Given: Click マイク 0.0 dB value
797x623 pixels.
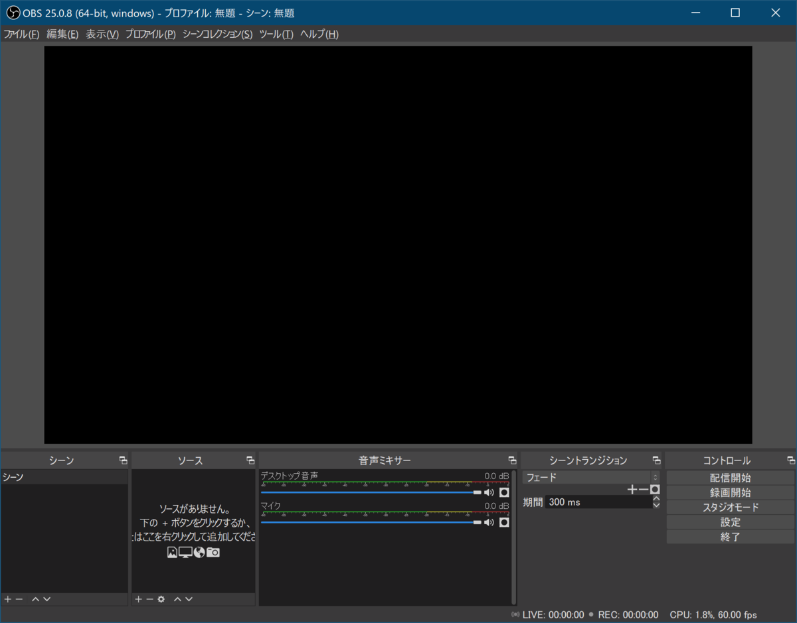Looking at the screenshot, I should pos(497,506).
